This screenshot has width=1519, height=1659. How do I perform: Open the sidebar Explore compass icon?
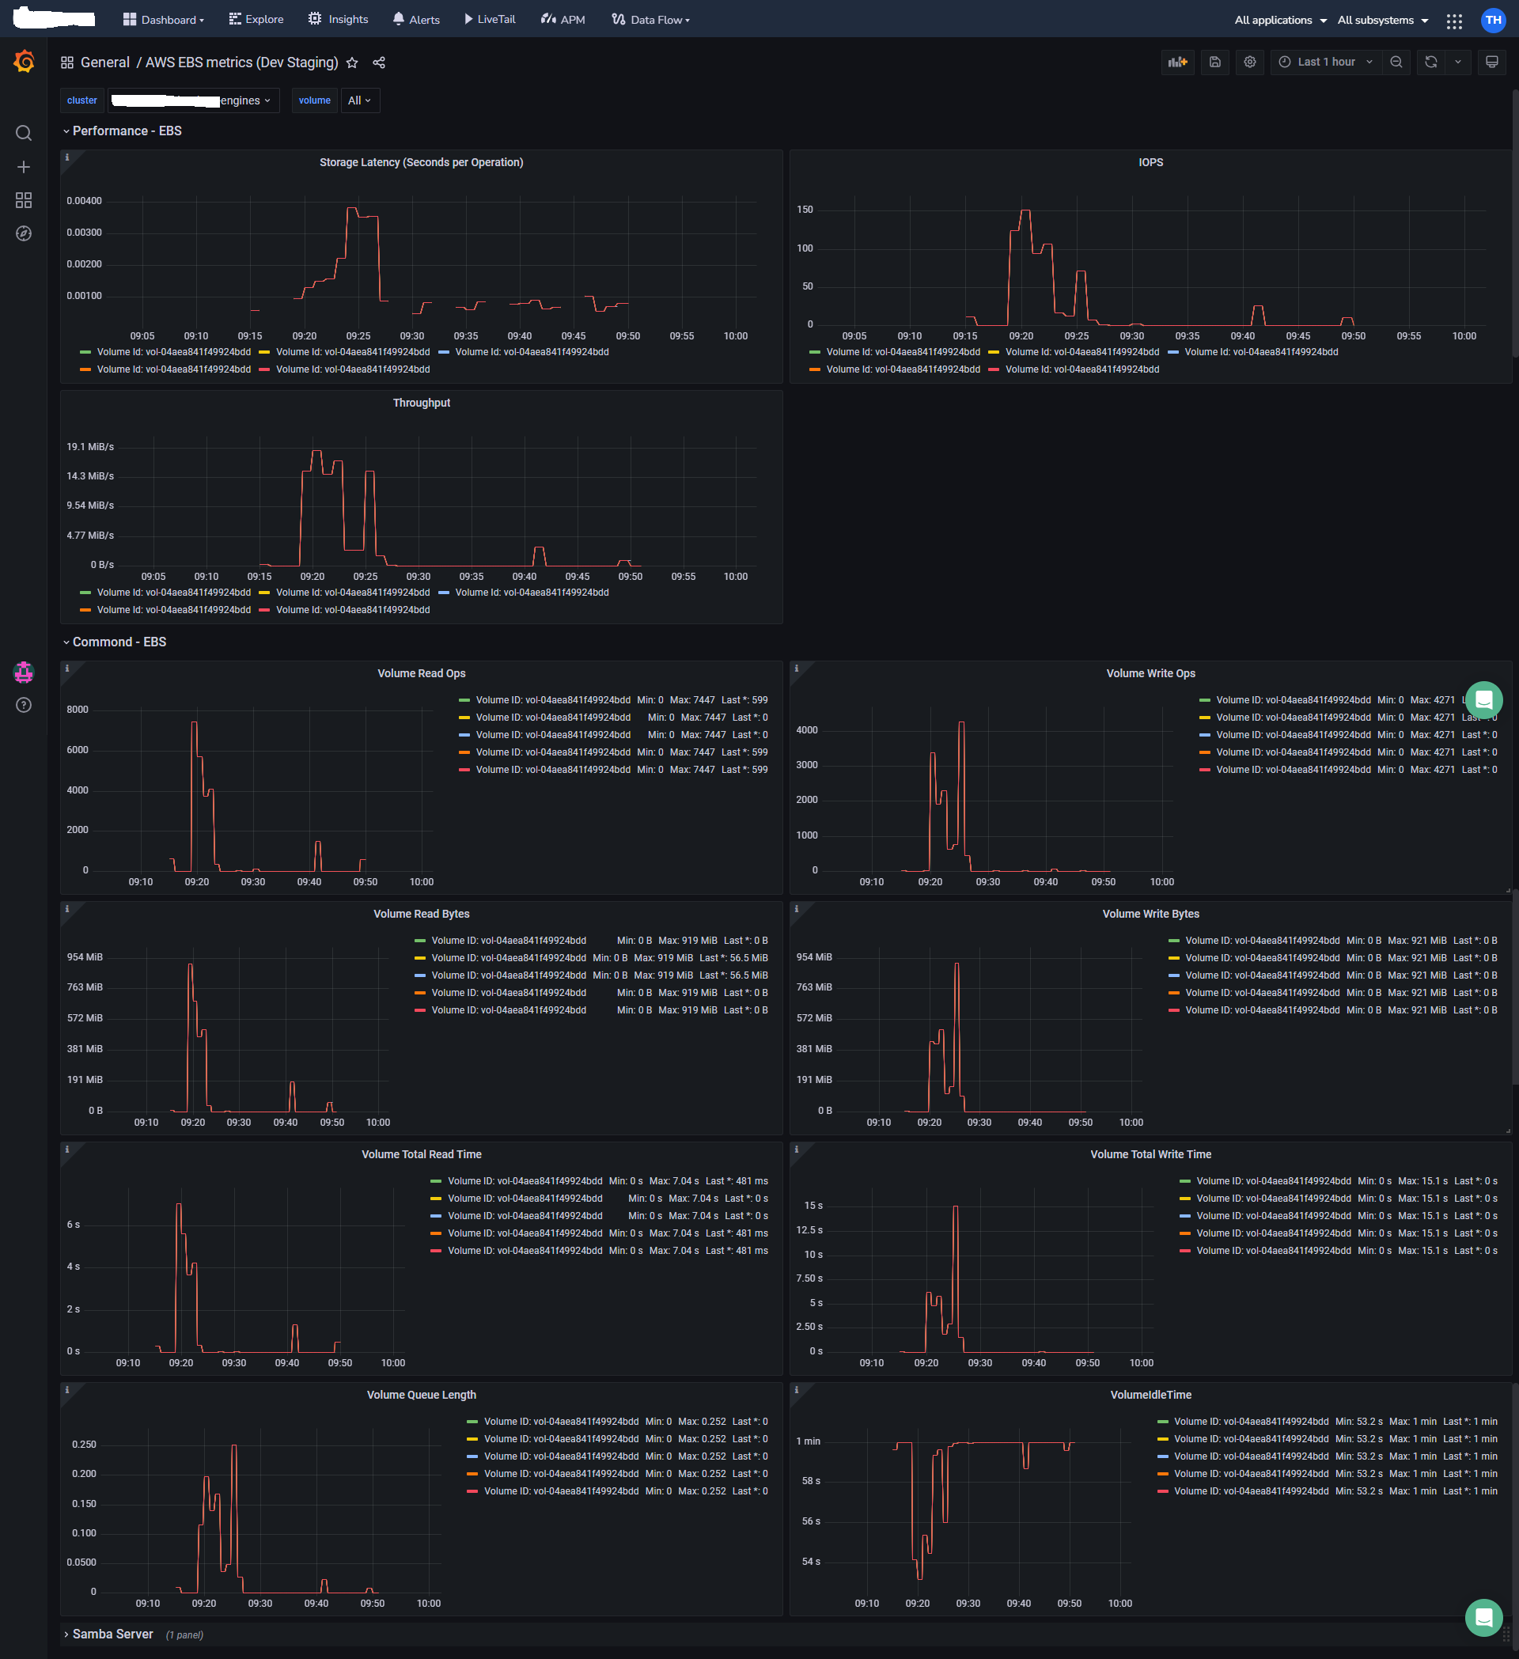(24, 233)
